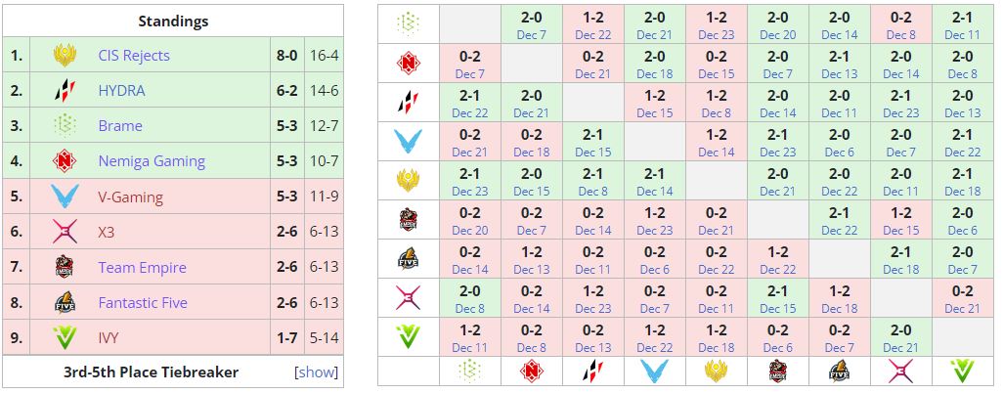
Task: Click the Standings table header
Action: 173,21
